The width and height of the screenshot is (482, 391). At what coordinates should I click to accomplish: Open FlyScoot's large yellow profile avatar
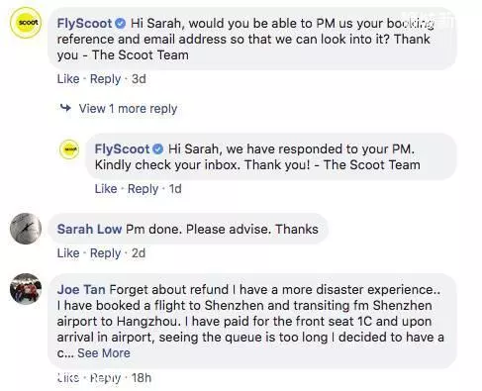(26, 23)
